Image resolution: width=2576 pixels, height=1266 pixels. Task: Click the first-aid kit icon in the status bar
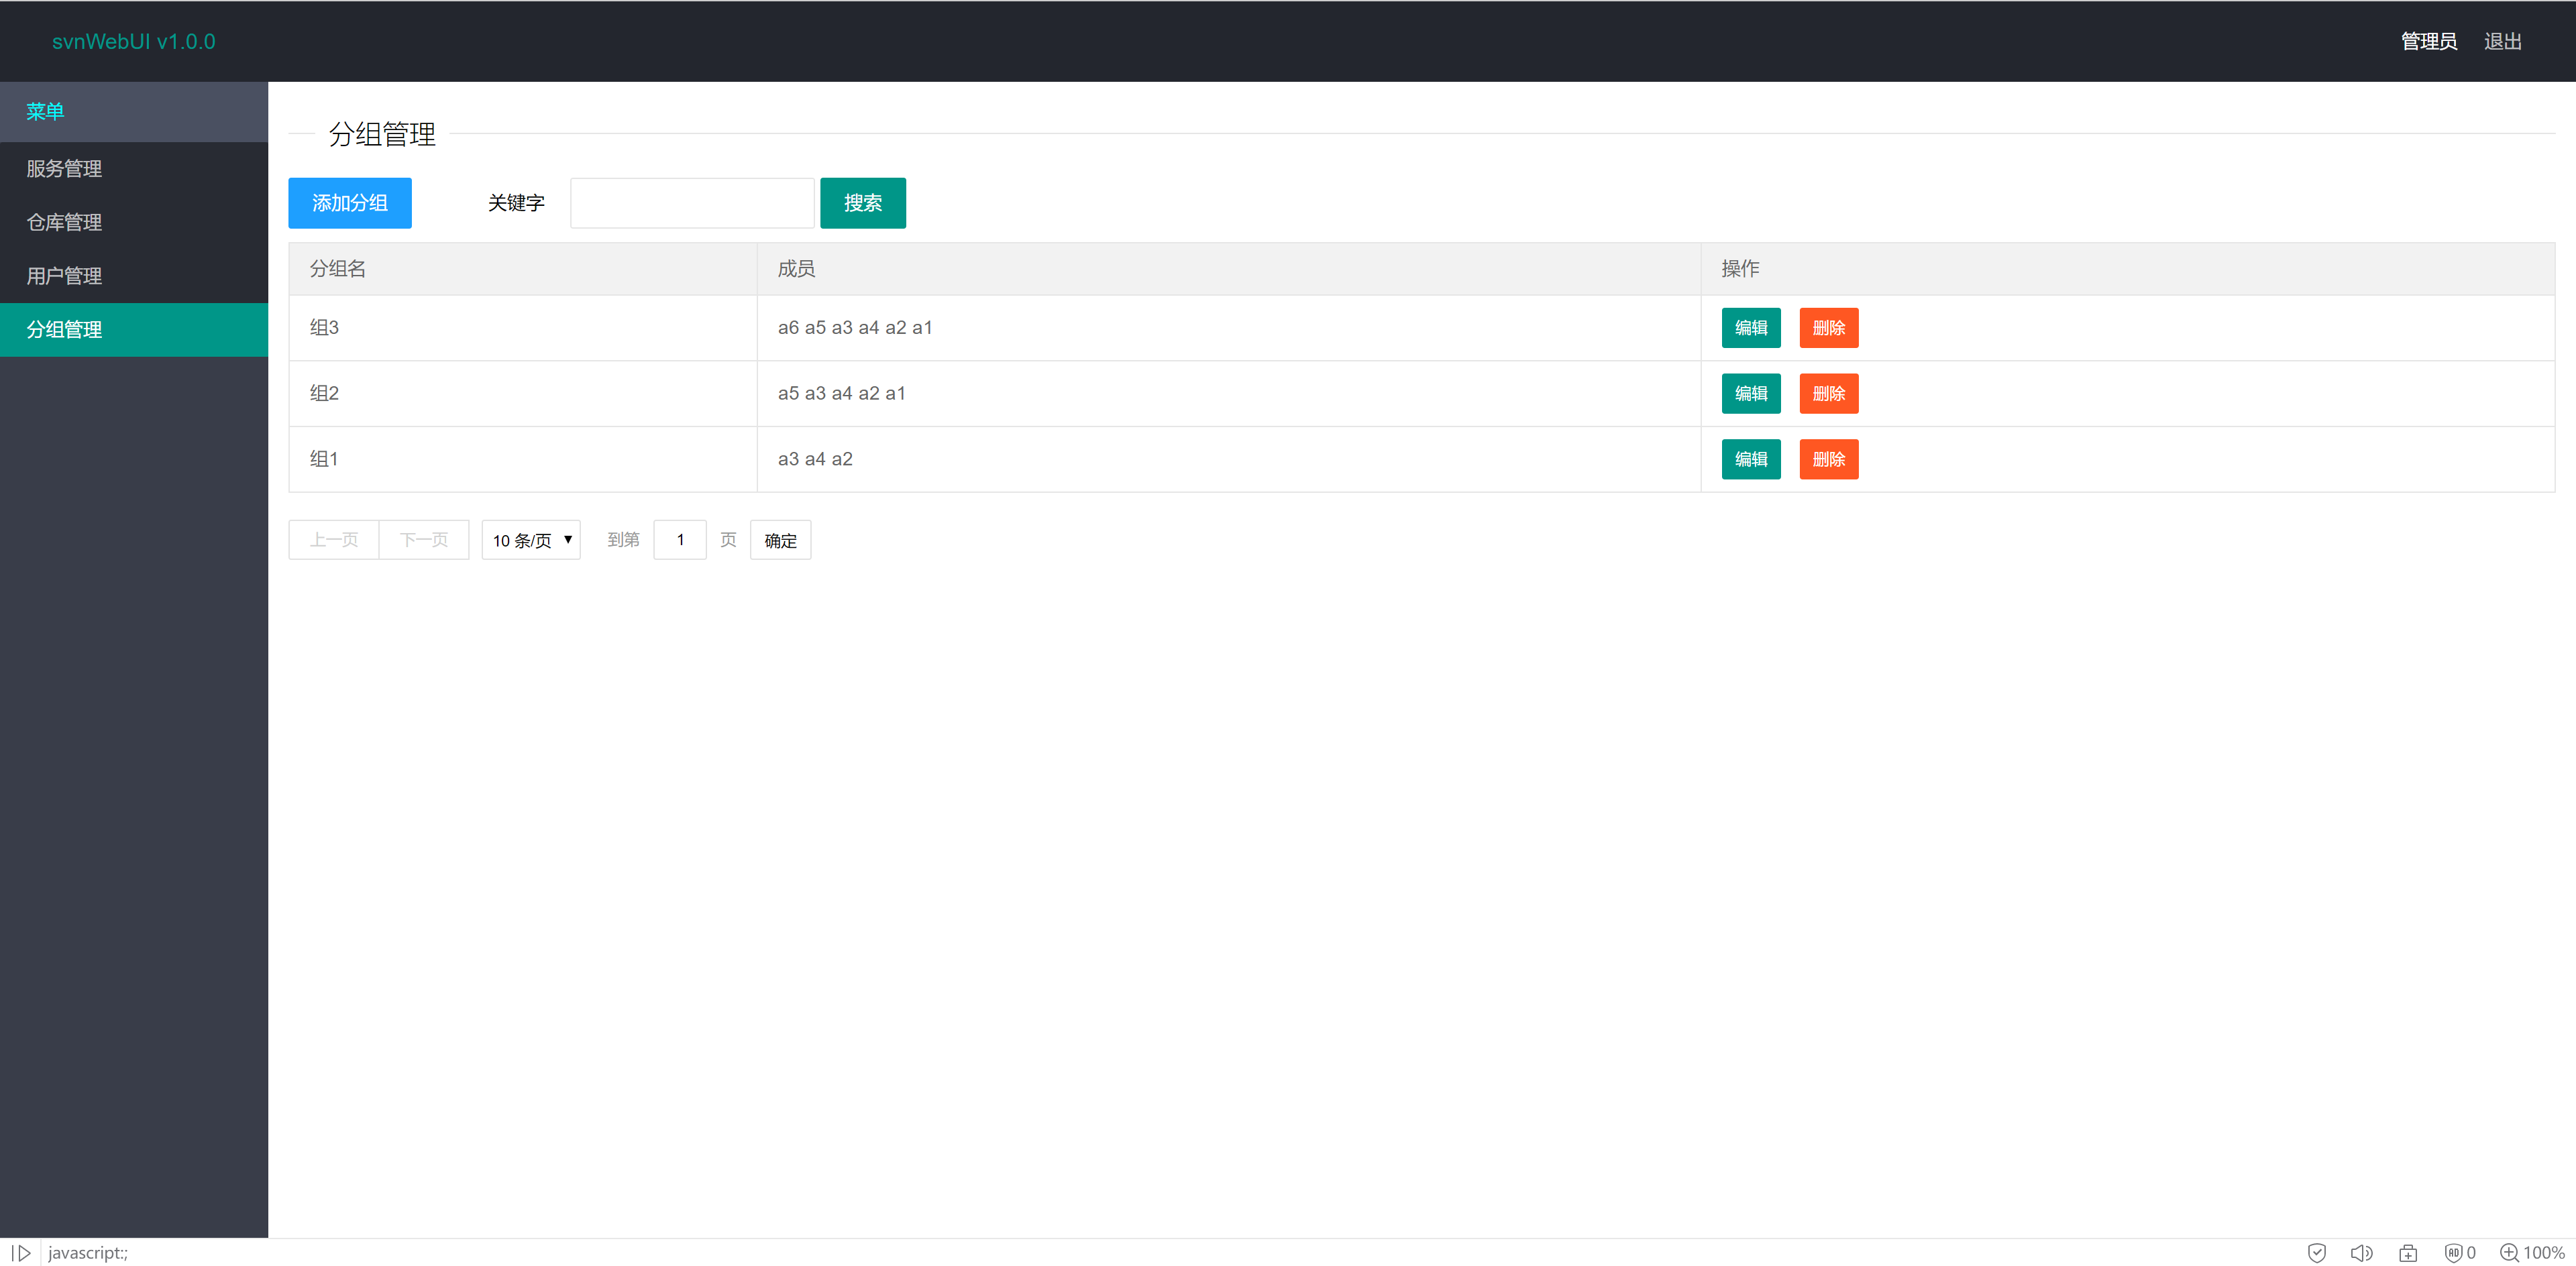[x=2409, y=1252]
